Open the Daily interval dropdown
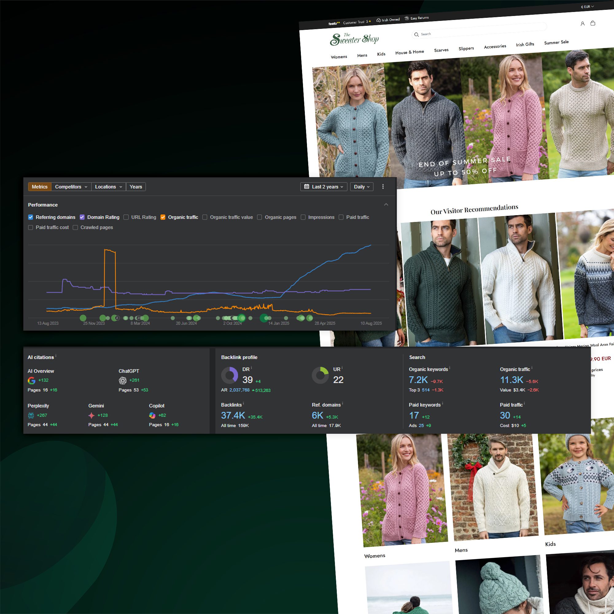The image size is (614, 614). click(x=361, y=187)
